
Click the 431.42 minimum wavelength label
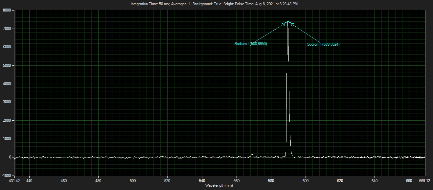(15, 180)
